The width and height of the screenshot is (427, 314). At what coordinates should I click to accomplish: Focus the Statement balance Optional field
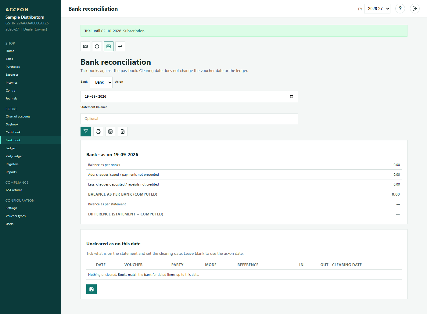click(189, 119)
